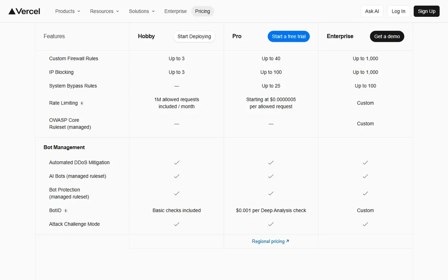The width and height of the screenshot is (448, 280).
Task: Go to the Enterprise page
Action: pyautogui.click(x=175, y=11)
